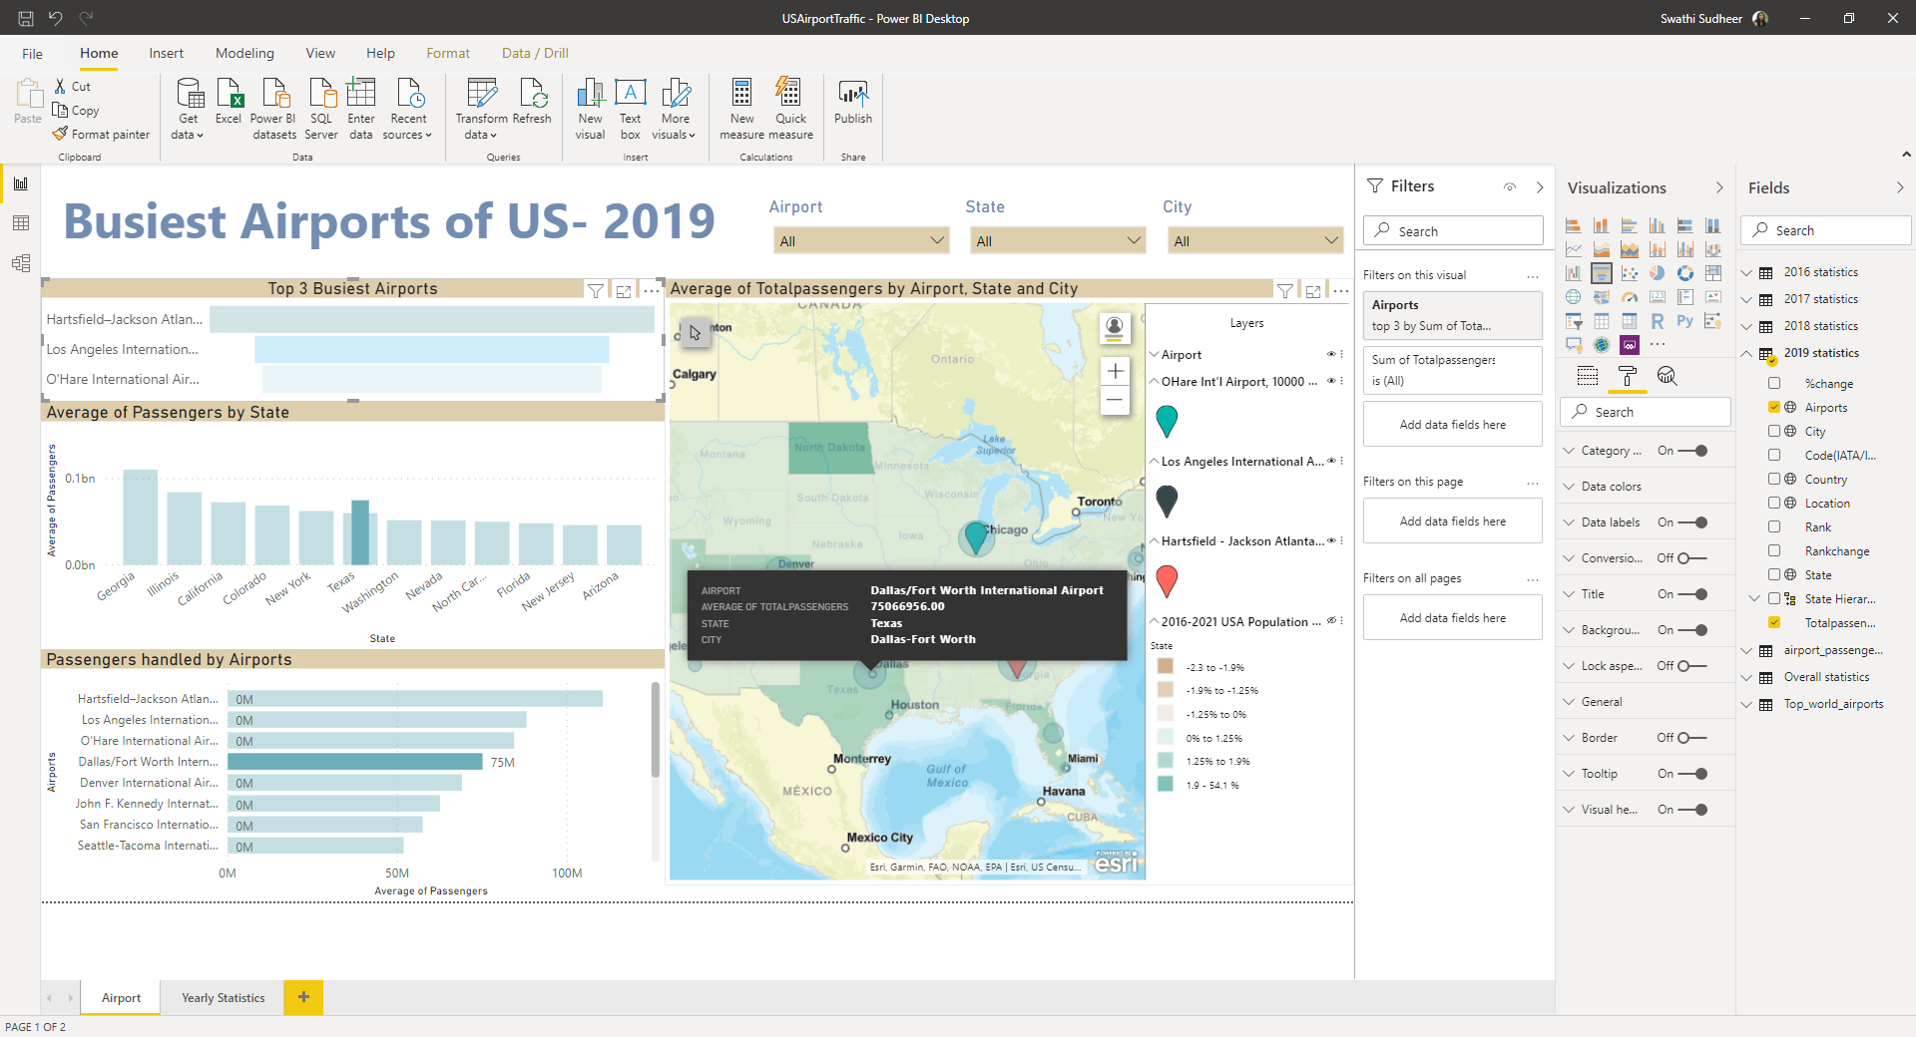Click the map basemap user icon

pos(1115,328)
